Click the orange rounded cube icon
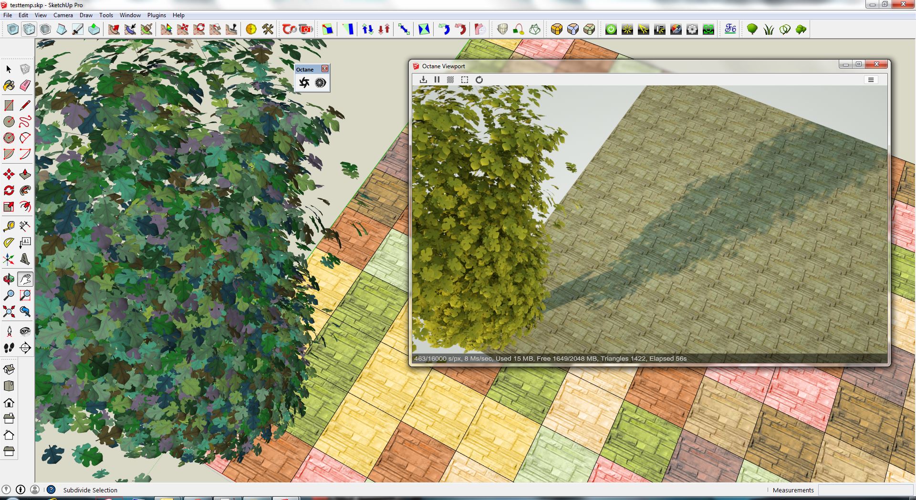 tap(556, 29)
